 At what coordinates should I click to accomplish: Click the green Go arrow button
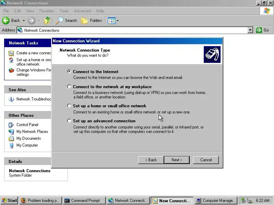(x=259, y=30)
